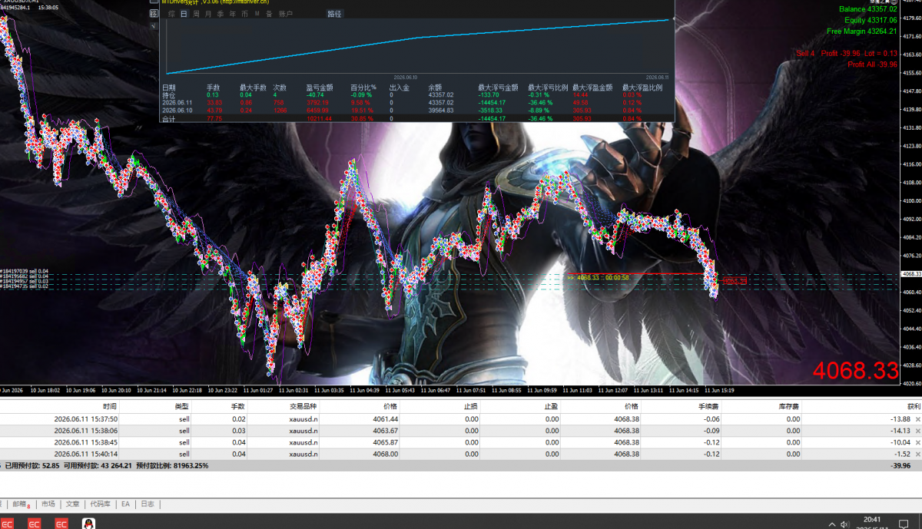Viewport: 922px width, 529px height.
Task: Open the 邮箱 tab in terminal
Action: [x=20, y=504]
